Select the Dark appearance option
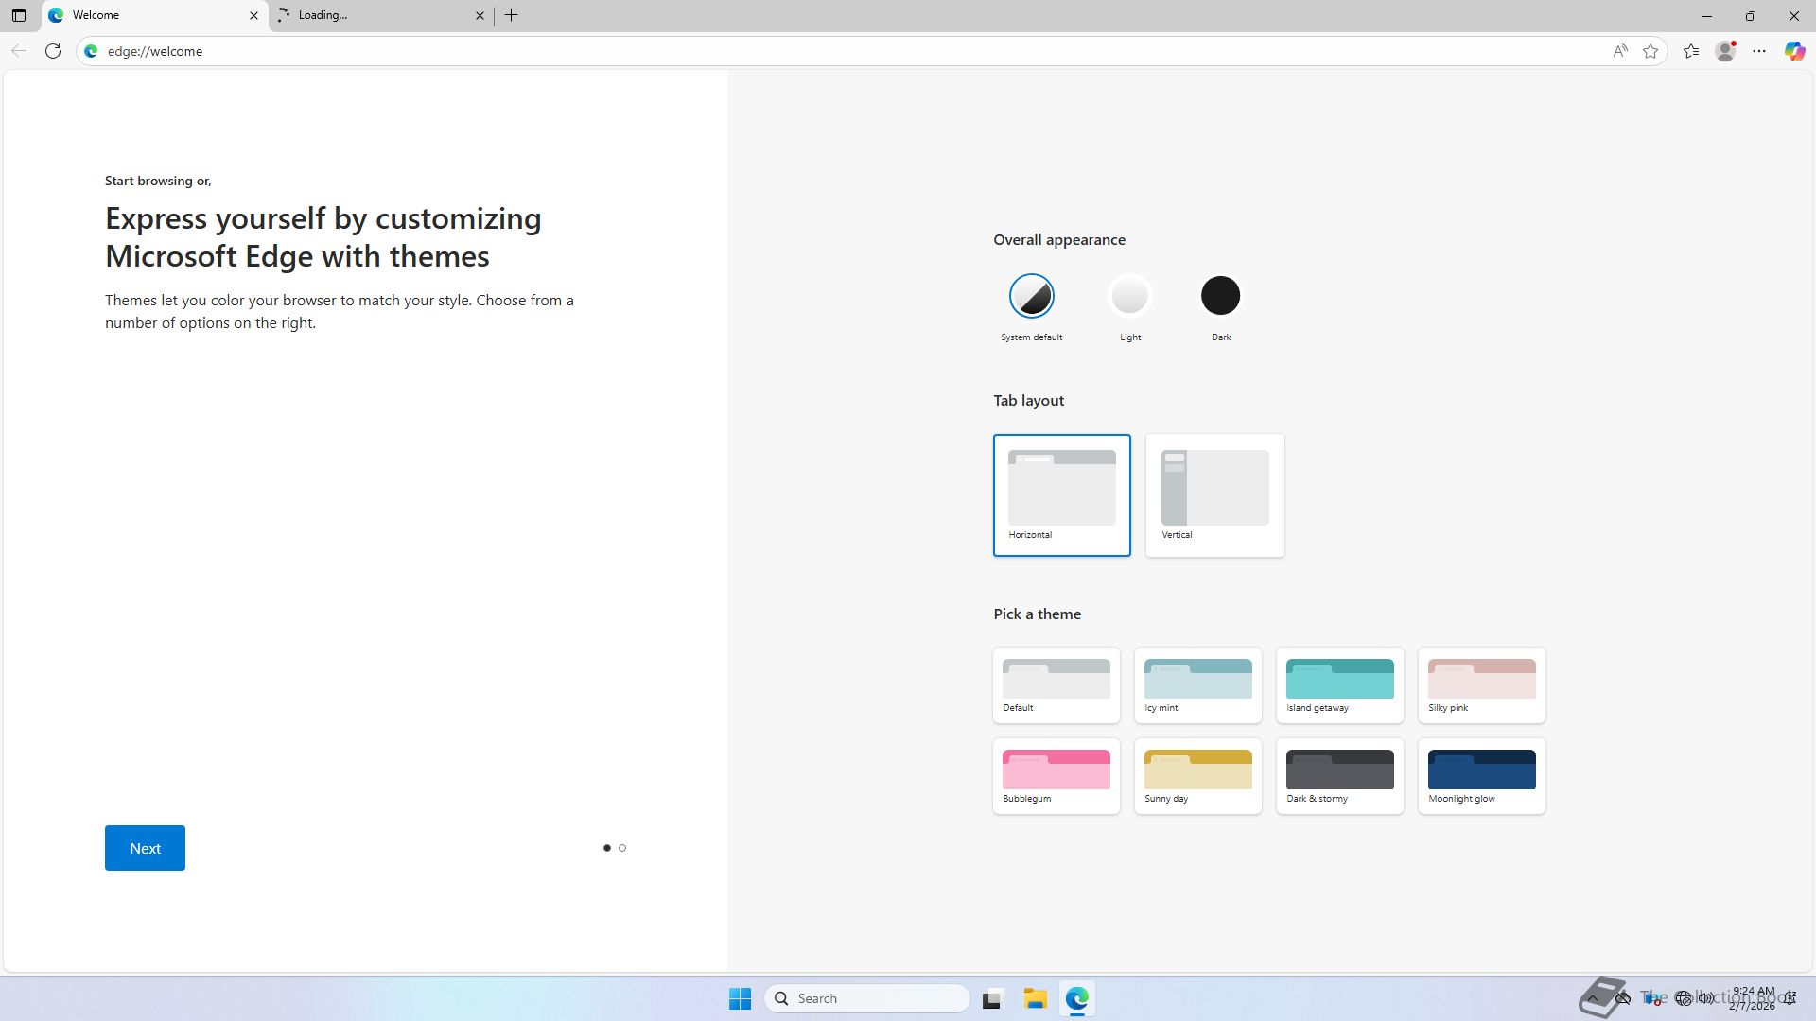This screenshot has width=1816, height=1021. click(x=1220, y=296)
